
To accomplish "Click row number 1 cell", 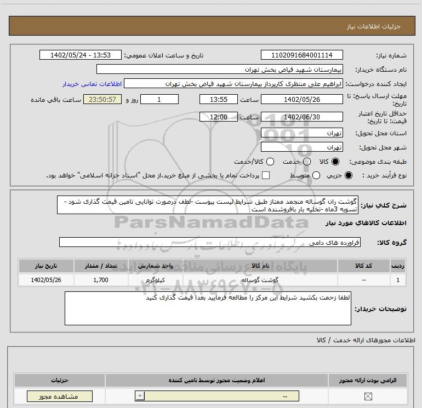I will click(398, 280).
